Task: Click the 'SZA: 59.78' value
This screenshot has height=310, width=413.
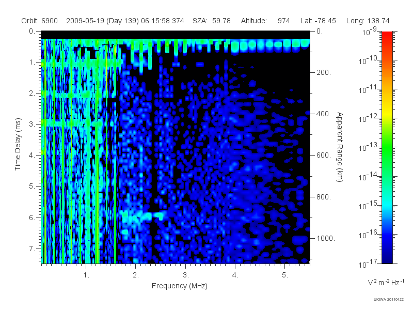Action: coord(212,21)
